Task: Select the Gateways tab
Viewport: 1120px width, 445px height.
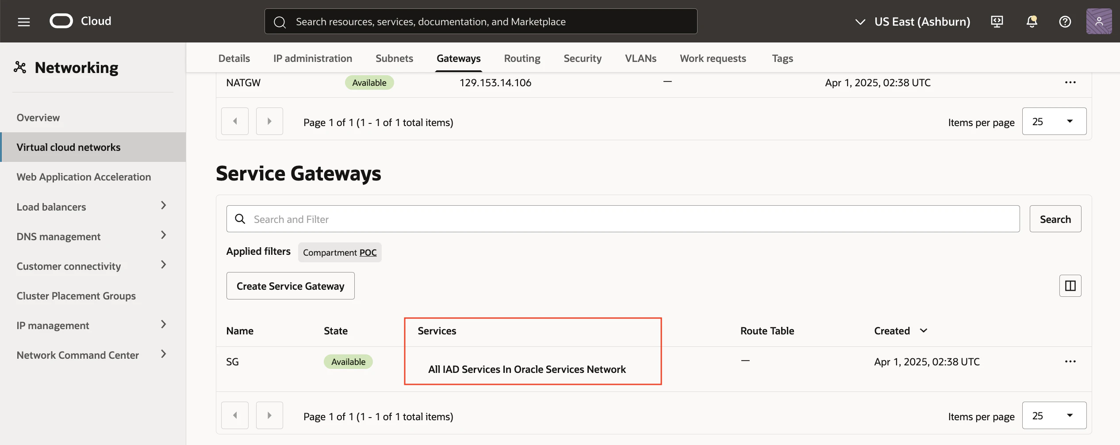Action: [459, 58]
